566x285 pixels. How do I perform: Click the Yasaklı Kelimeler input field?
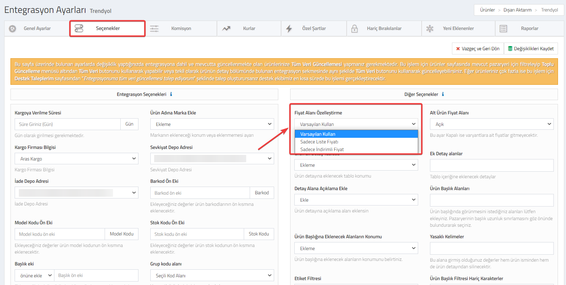[492, 248]
